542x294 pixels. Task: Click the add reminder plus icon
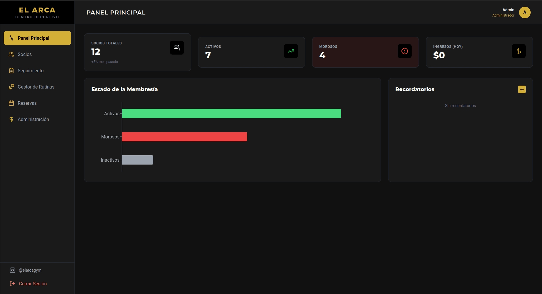(x=522, y=89)
